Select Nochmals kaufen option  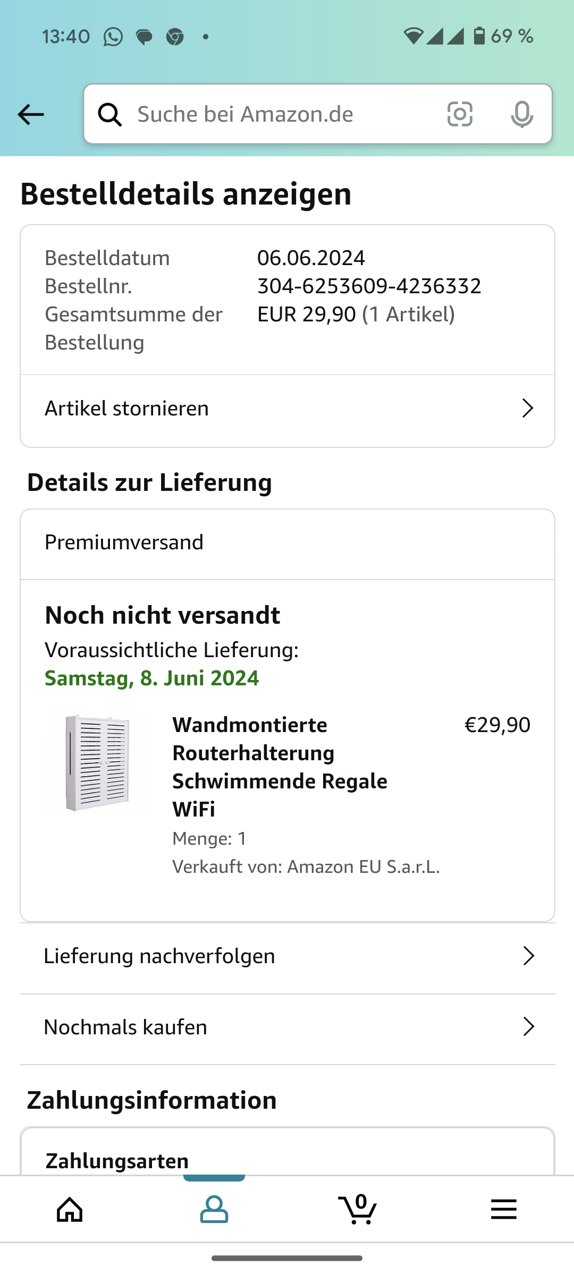click(x=125, y=1027)
